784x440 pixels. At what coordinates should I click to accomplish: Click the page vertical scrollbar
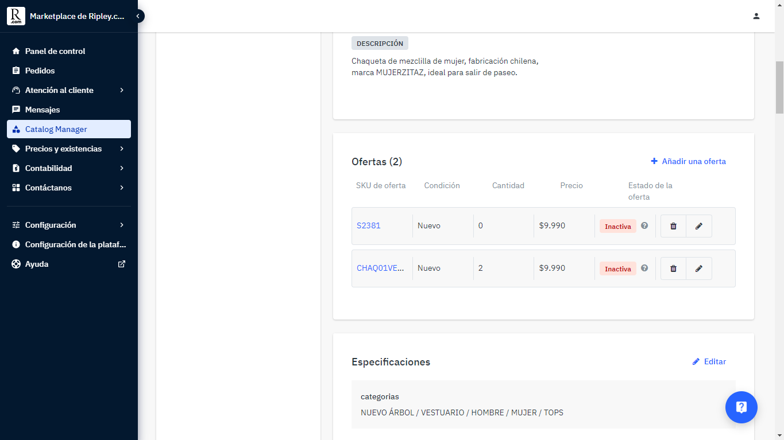coord(779,86)
